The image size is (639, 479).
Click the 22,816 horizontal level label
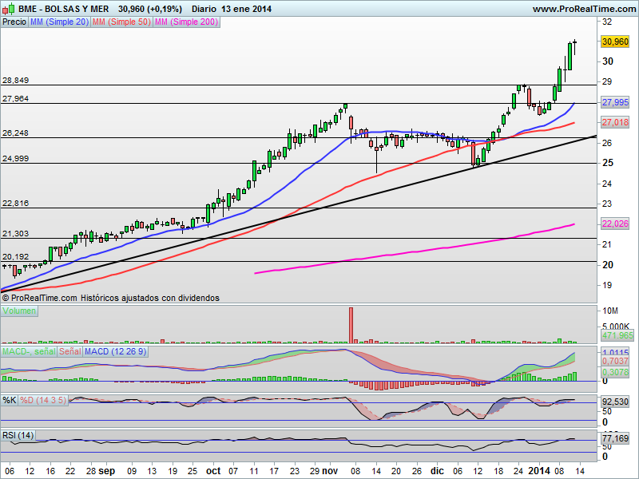click(15, 204)
